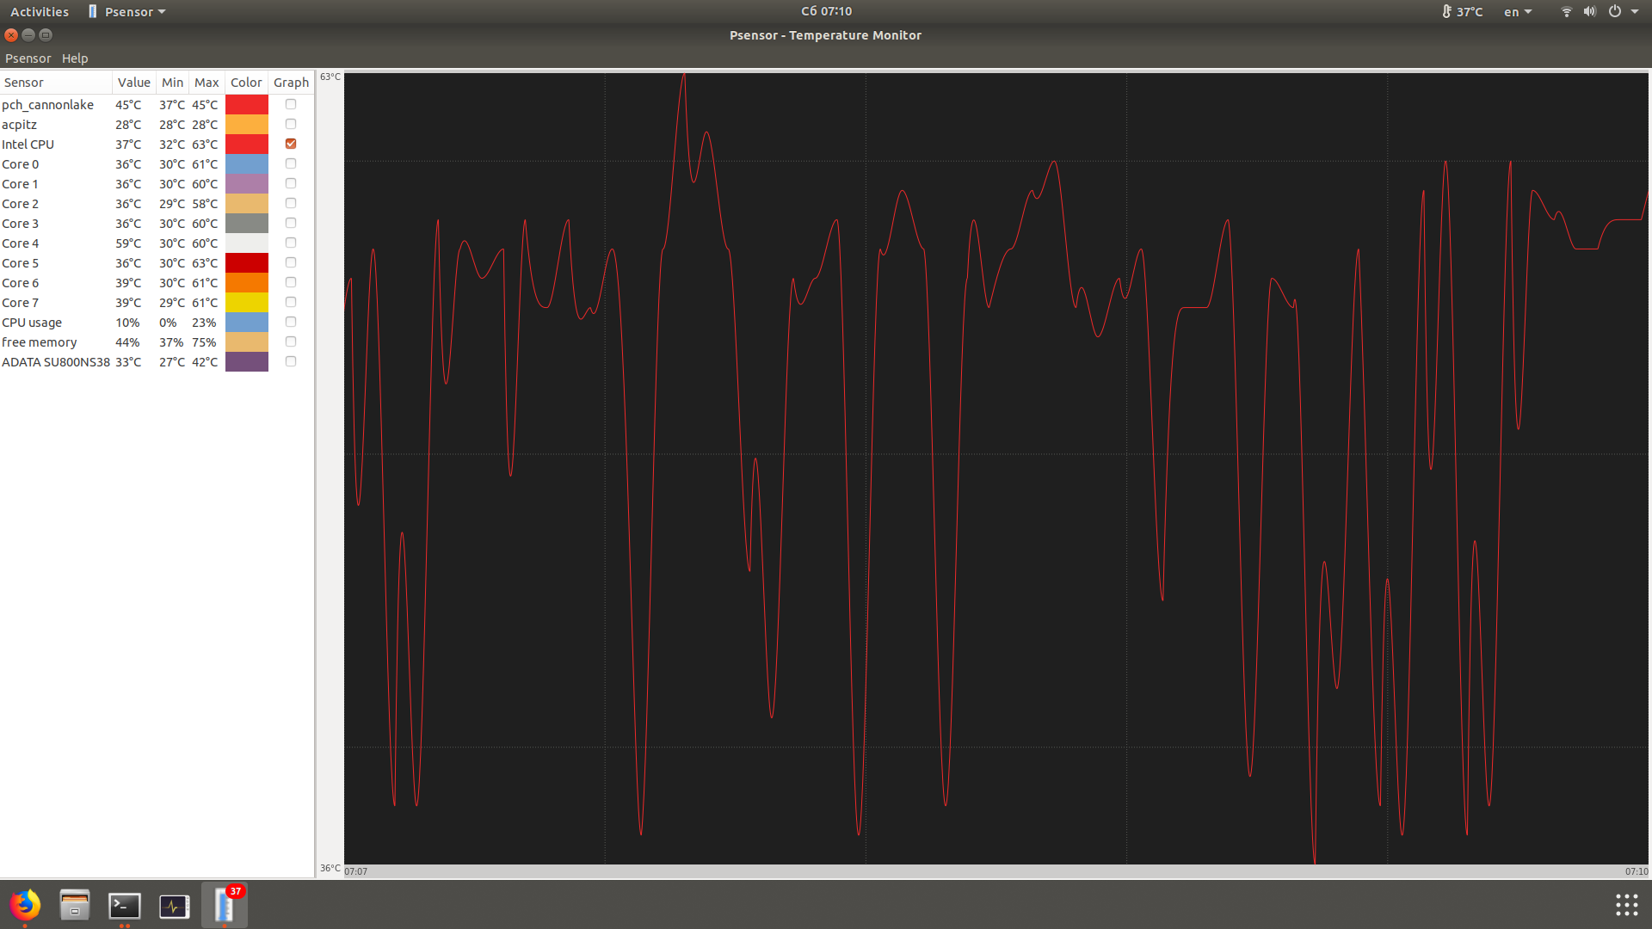This screenshot has height=929, width=1652.
Task: Open the Help menu
Action: (x=75, y=58)
